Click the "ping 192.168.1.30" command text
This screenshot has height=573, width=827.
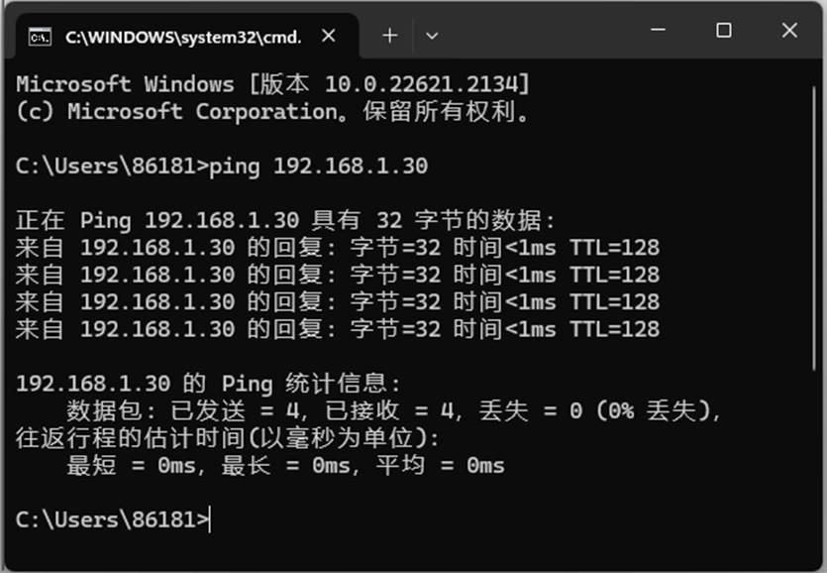pos(319,167)
